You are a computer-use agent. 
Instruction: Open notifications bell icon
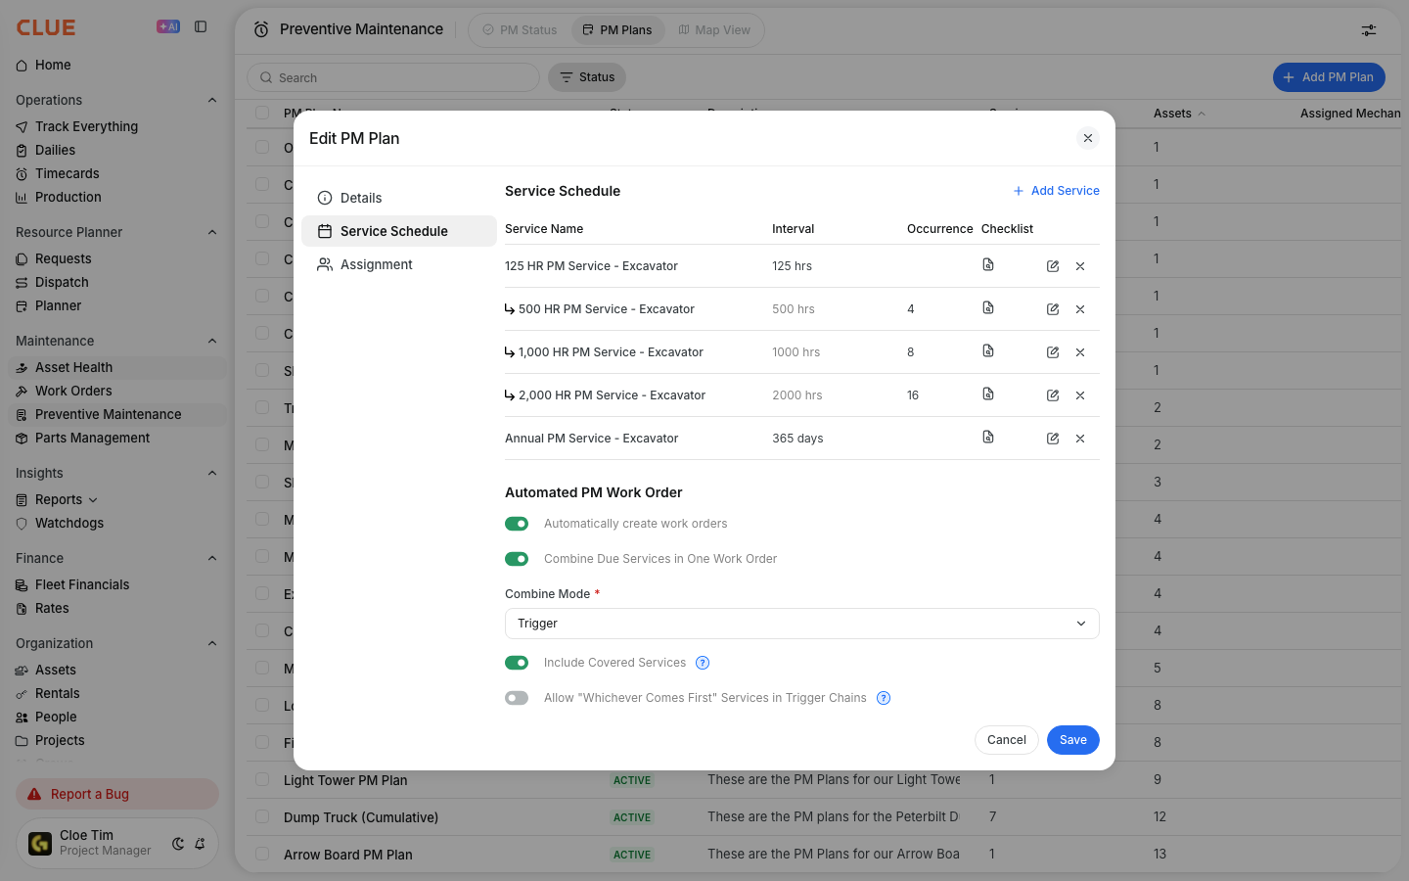[x=200, y=844]
